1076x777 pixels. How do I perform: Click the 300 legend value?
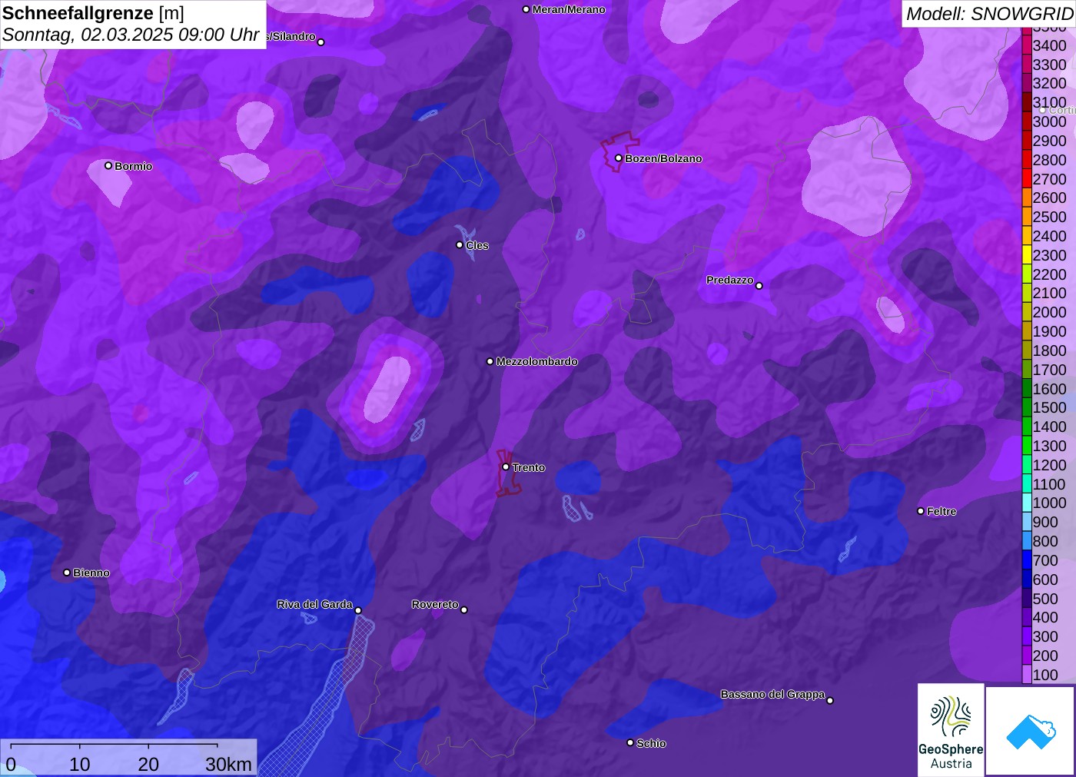coord(1045,636)
